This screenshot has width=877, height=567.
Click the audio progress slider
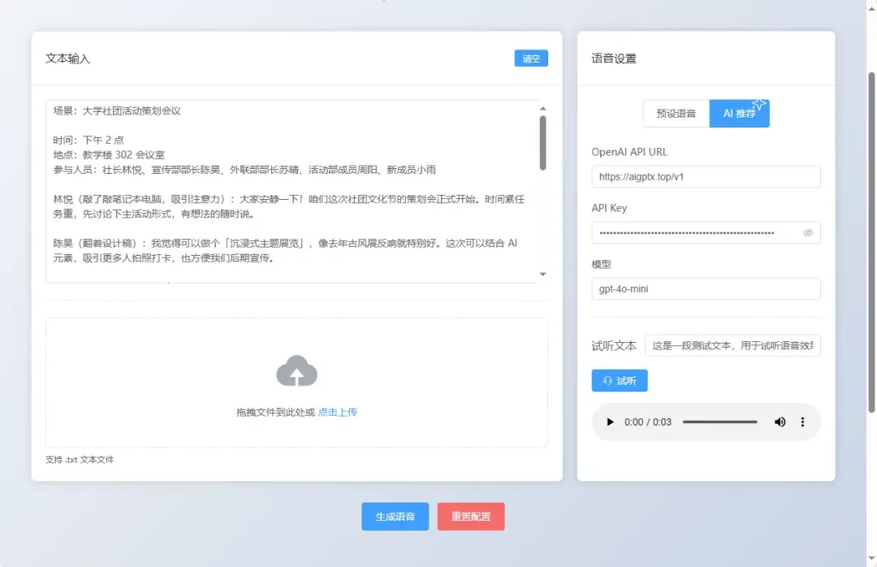click(x=719, y=422)
